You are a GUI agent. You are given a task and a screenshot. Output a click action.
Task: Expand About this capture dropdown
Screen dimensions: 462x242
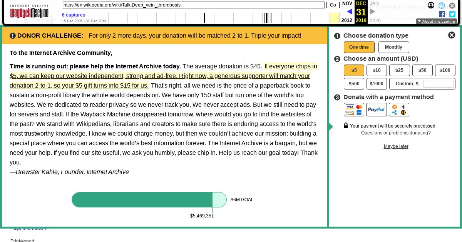pyautogui.click(x=436, y=22)
